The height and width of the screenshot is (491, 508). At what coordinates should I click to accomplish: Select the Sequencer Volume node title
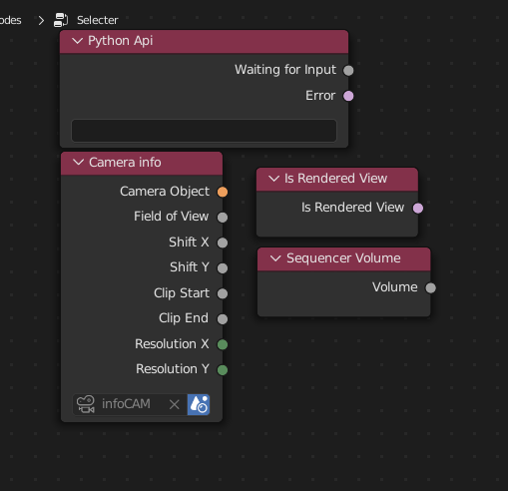pyautogui.click(x=343, y=258)
